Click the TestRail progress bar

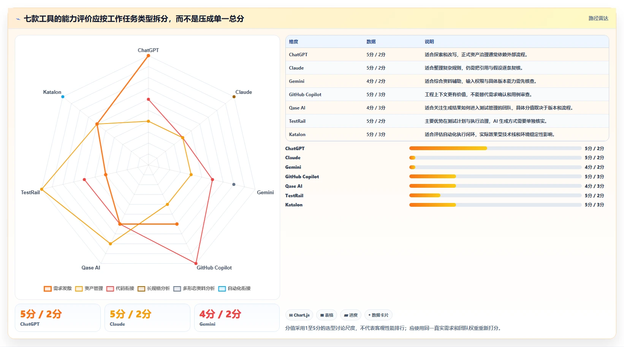[495, 195]
